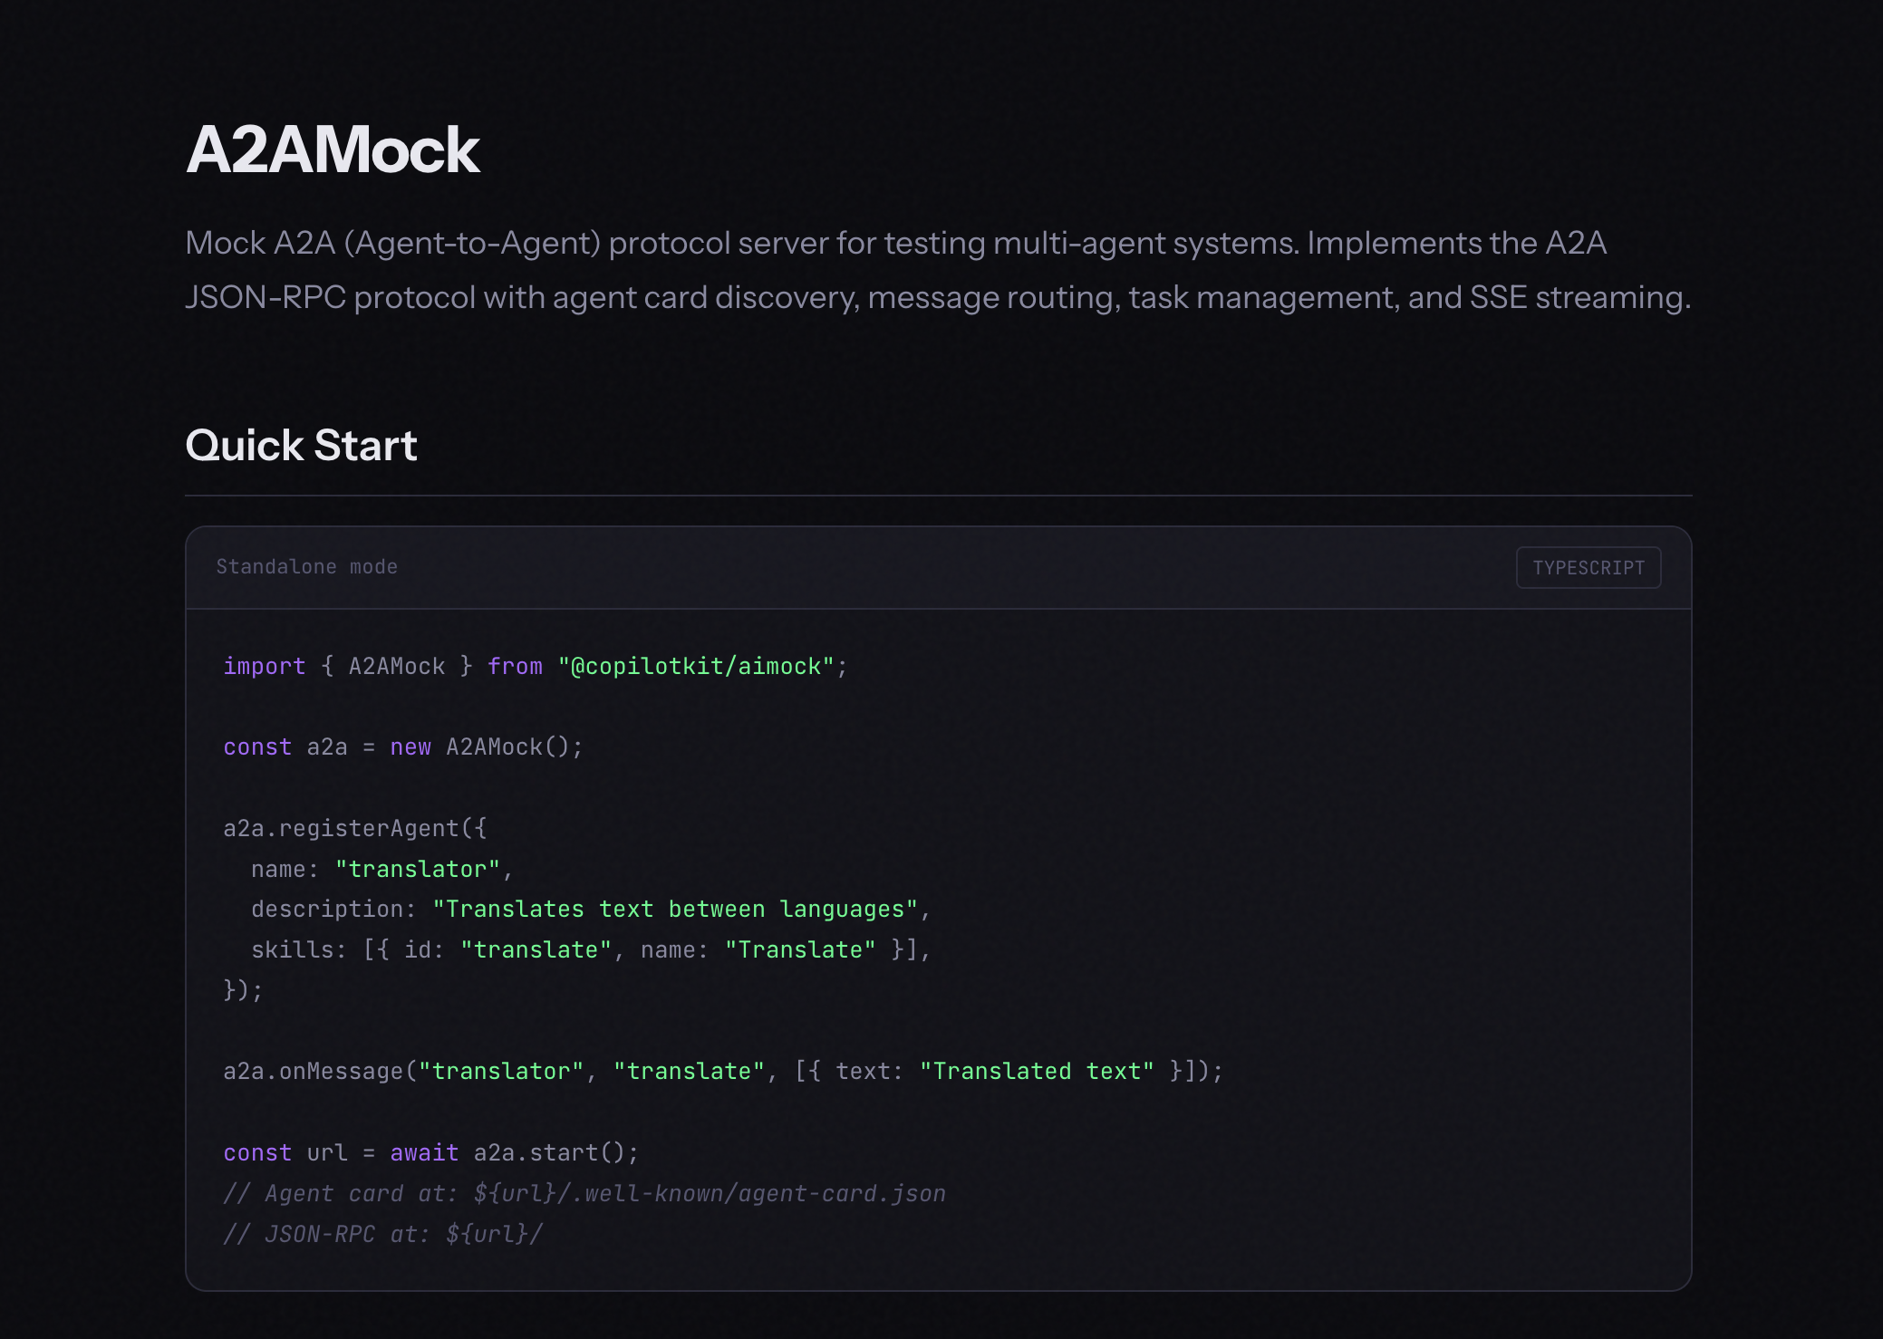Click the Quick Start section heading
Image resolution: width=1883 pixels, height=1339 pixels.
tap(301, 446)
